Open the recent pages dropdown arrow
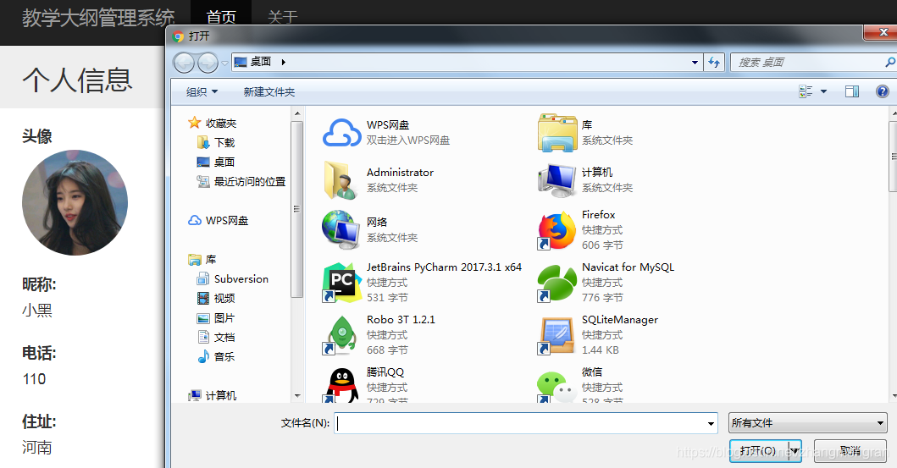This screenshot has height=468, width=897. click(224, 63)
